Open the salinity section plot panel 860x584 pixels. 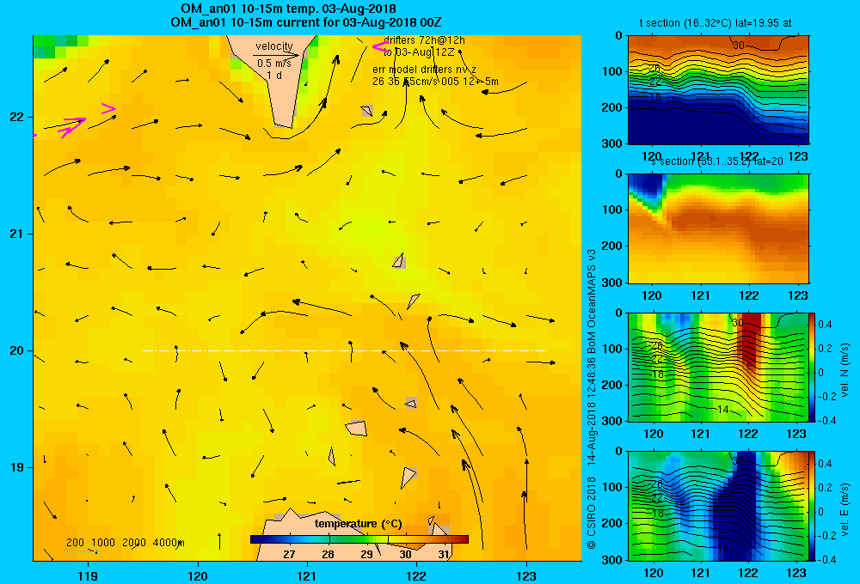718,228
